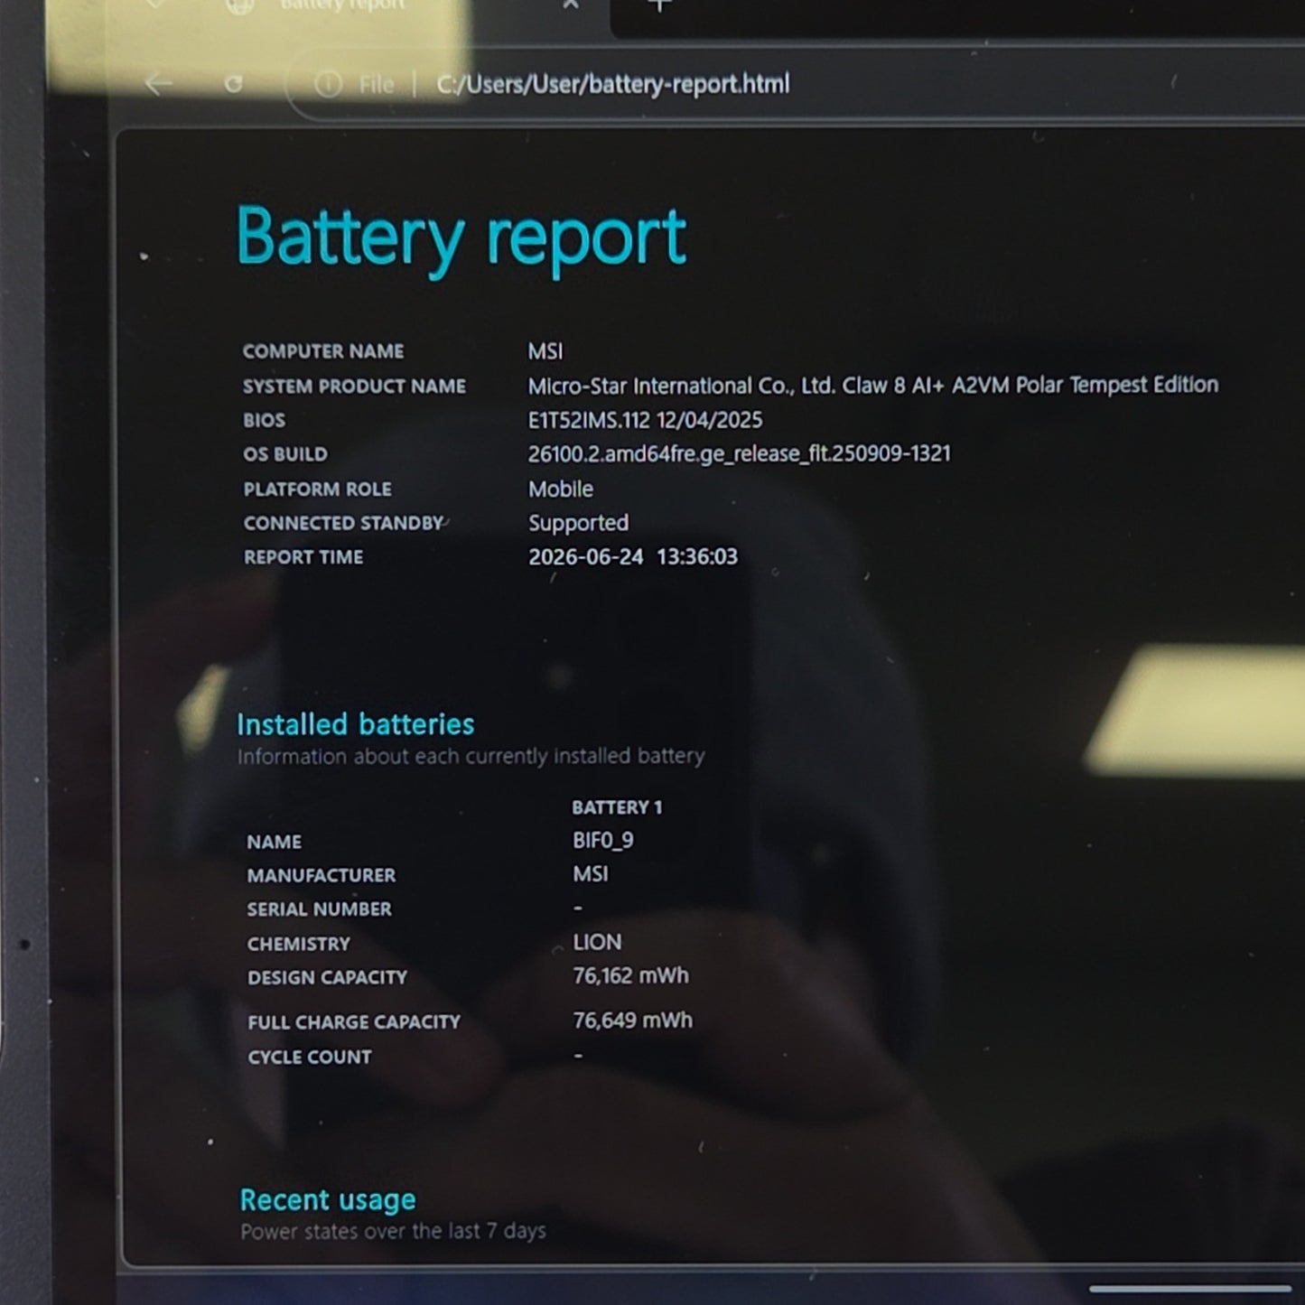
Task: Click battery name value BIF0_9
Action: point(602,841)
